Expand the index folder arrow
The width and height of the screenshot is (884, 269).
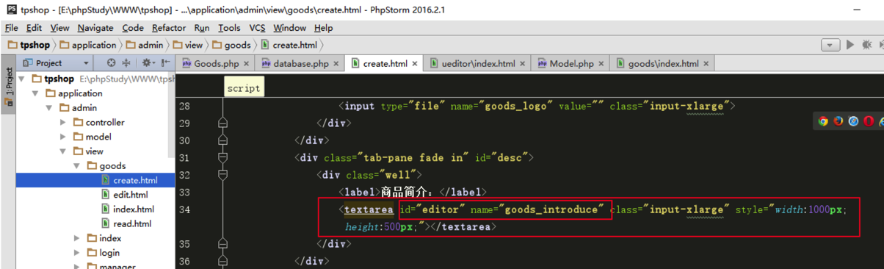(78, 238)
